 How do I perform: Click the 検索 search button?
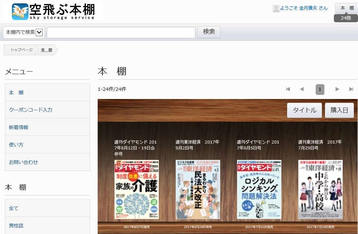(209, 32)
